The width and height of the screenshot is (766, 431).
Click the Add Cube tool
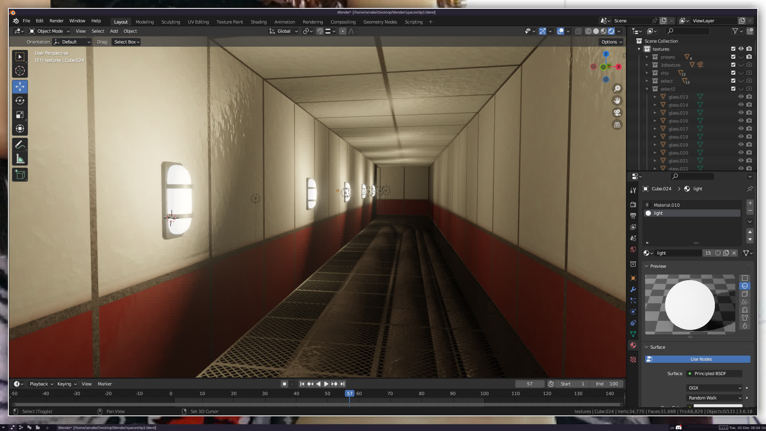click(x=20, y=174)
